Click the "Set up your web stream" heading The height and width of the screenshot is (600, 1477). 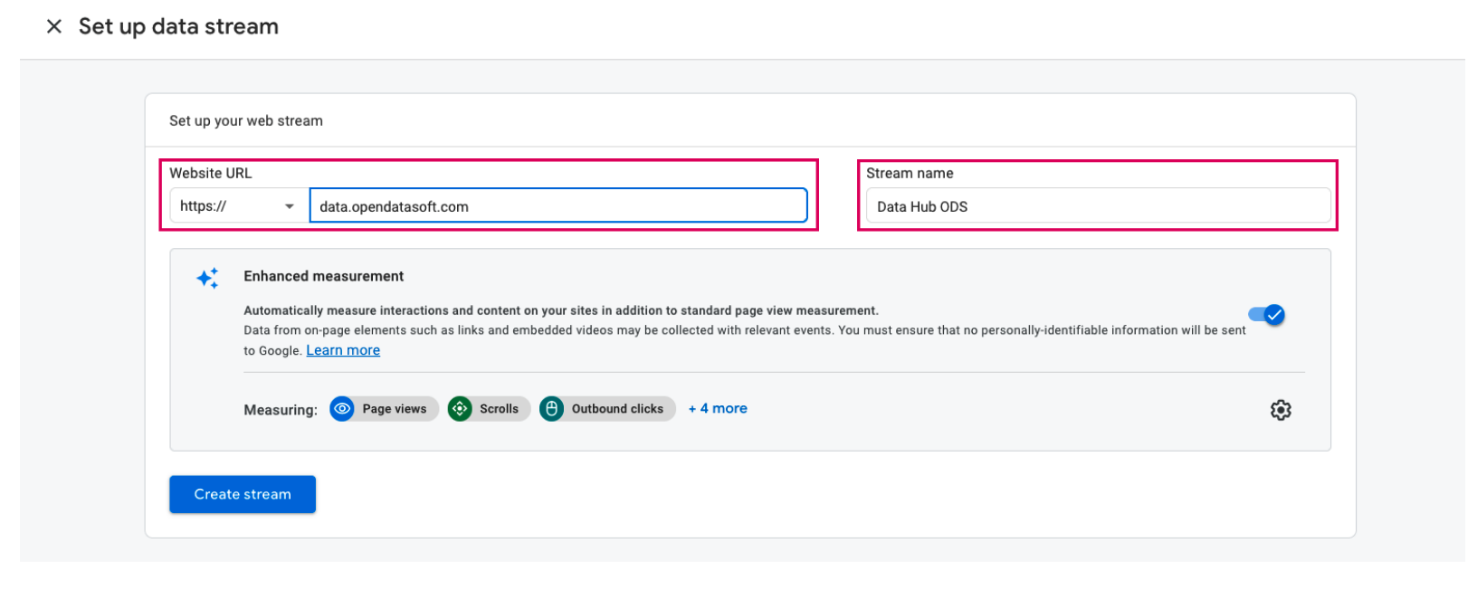pyautogui.click(x=246, y=120)
